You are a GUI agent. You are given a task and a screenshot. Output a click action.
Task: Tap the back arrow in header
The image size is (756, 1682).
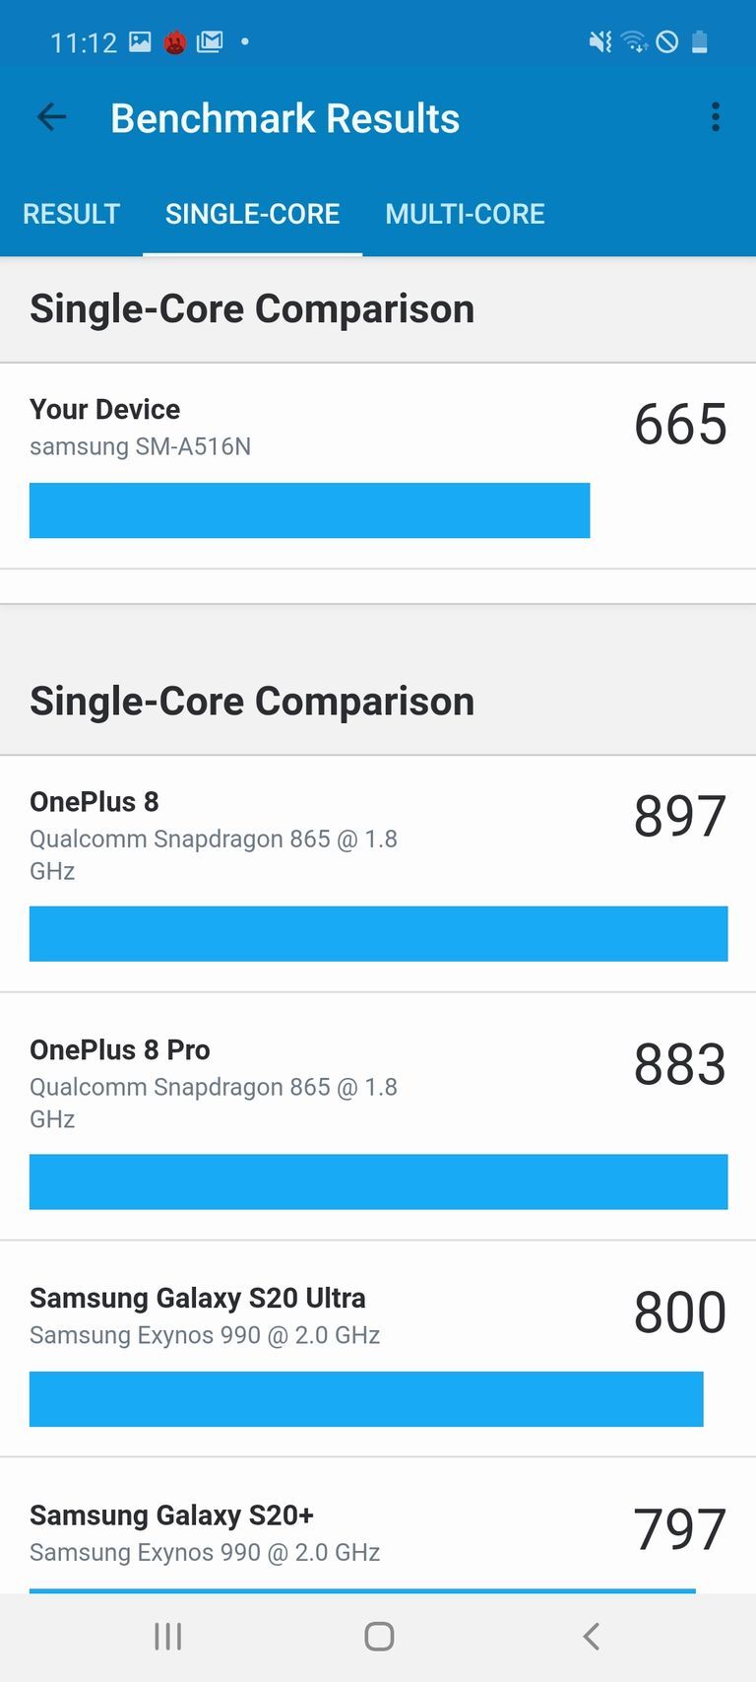(51, 118)
